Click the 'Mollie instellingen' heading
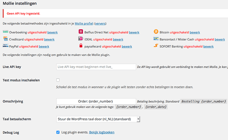228x140 pixels. coord(20,3)
